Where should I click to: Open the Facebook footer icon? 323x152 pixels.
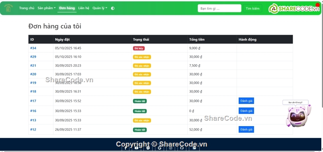coord(125,148)
